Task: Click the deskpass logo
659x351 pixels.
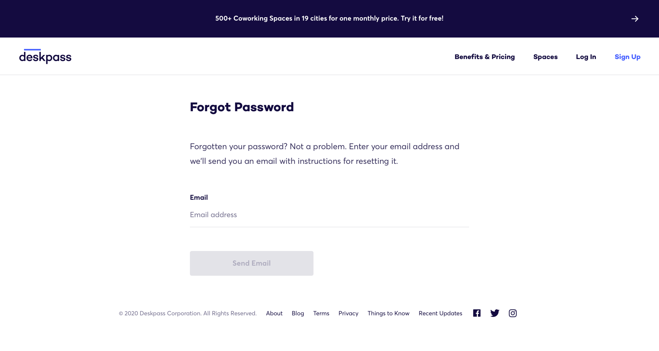Action: [45, 56]
